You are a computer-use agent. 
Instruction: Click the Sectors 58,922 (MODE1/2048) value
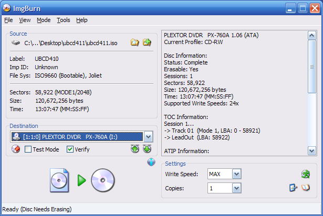[63, 92]
